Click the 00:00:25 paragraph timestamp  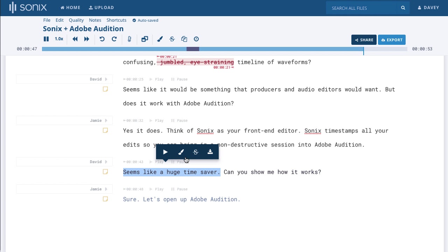[x=133, y=79]
